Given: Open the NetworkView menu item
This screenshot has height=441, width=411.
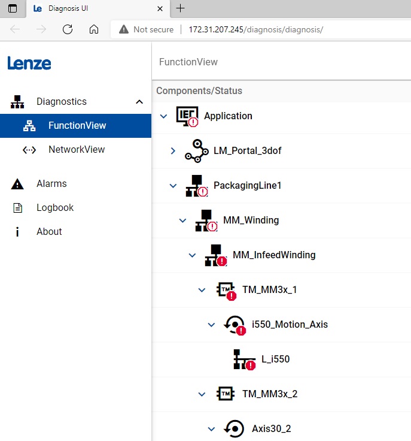Looking at the screenshot, I should (77, 150).
